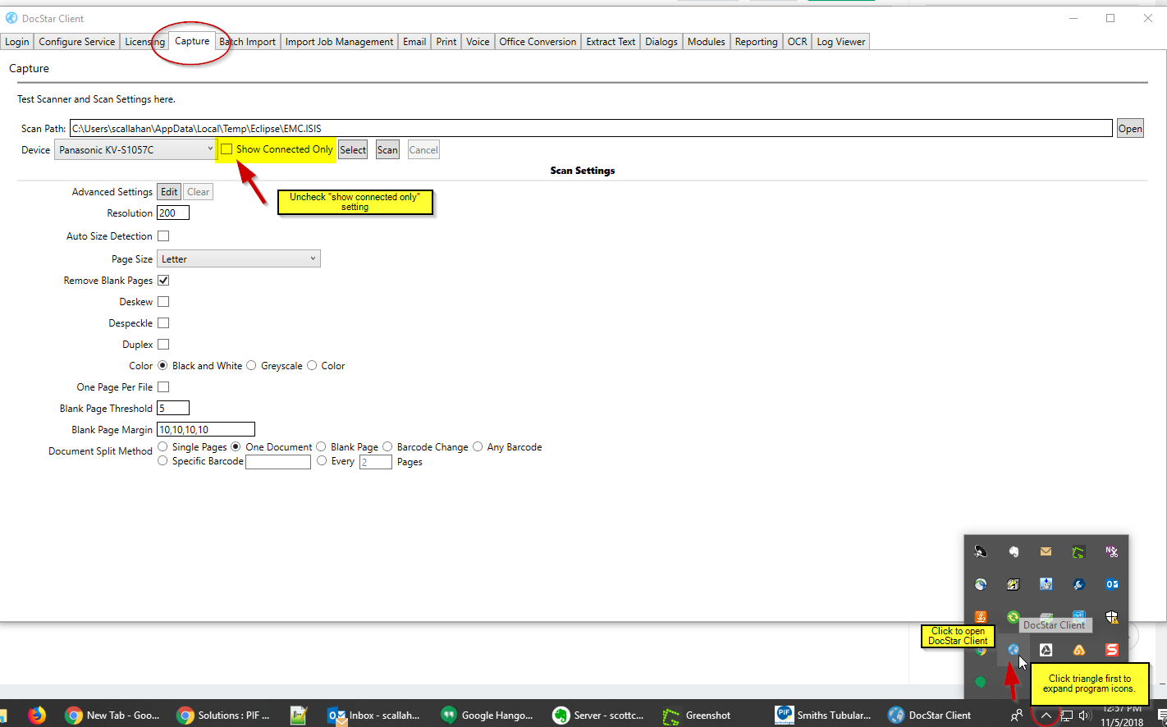Uncheck the Show Connected Only checkbox

pyautogui.click(x=227, y=149)
